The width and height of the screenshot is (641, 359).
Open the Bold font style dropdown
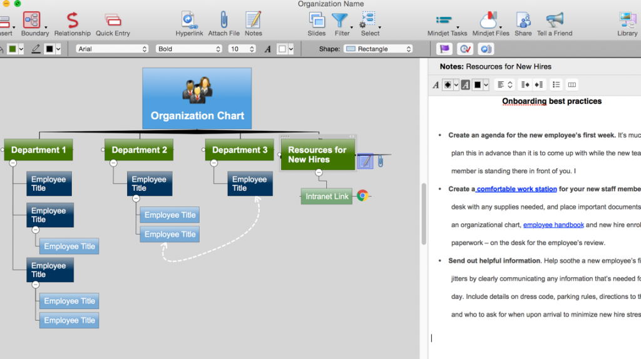click(187, 49)
